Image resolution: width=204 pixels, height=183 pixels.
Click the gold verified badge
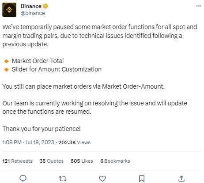[x=45, y=6]
